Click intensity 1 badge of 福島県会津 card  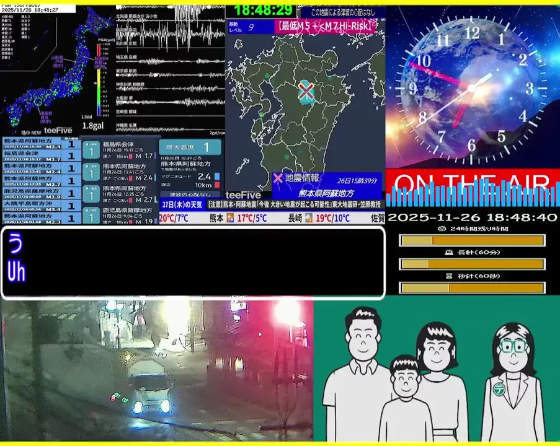tap(91, 150)
